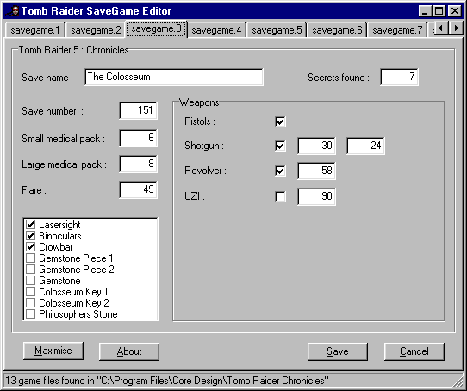
Task: Open the savegame.4 tab
Action: coord(216,30)
